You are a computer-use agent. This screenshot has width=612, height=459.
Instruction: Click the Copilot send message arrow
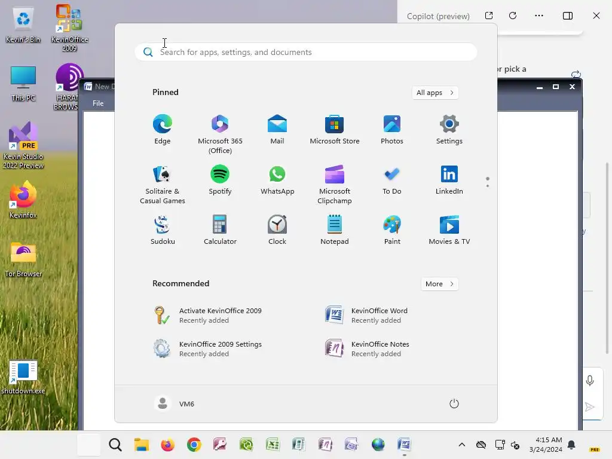pos(590,407)
